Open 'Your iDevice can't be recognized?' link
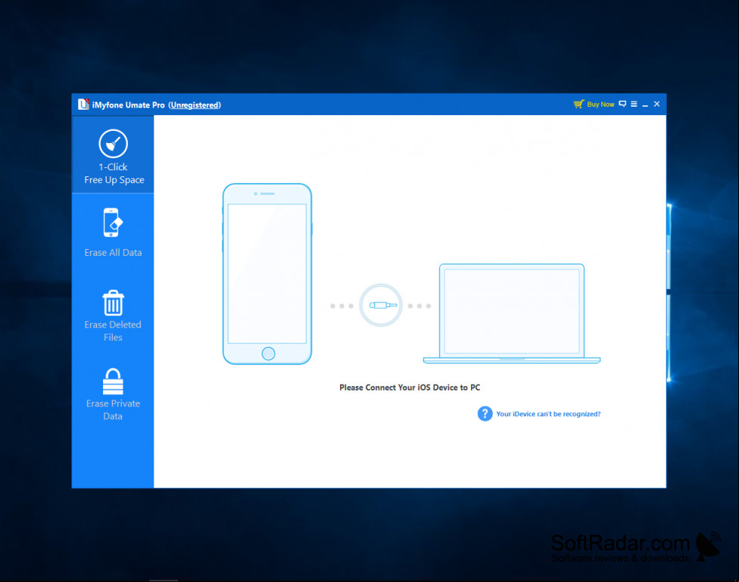Screen dimensions: 739x582 (x=548, y=414)
